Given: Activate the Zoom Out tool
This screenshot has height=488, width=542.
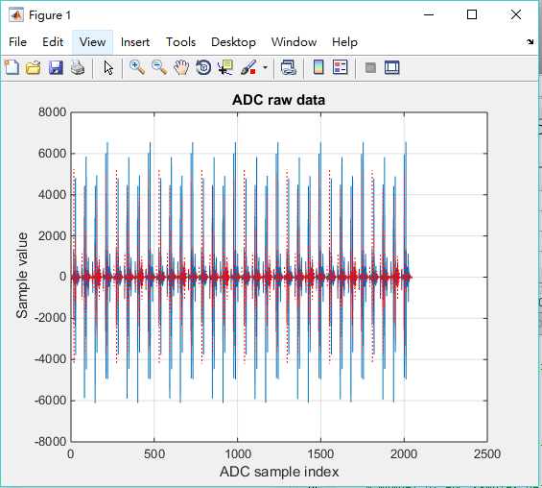Looking at the screenshot, I should click(159, 67).
